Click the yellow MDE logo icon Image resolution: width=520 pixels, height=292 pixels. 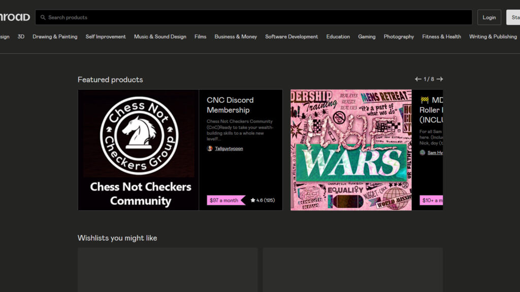point(425,100)
